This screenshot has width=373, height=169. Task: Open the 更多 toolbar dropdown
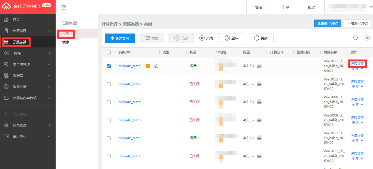(261, 38)
